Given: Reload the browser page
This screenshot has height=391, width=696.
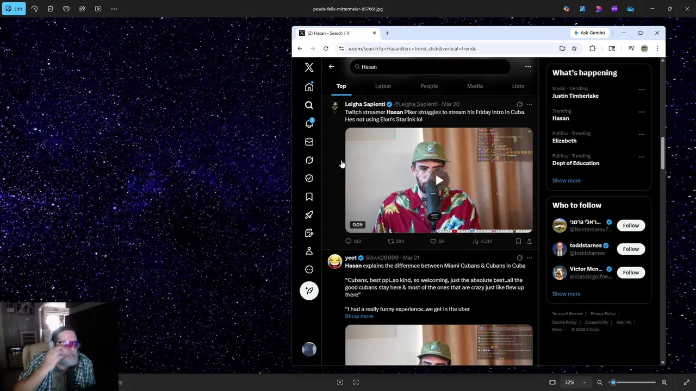Looking at the screenshot, I should pyautogui.click(x=326, y=48).
